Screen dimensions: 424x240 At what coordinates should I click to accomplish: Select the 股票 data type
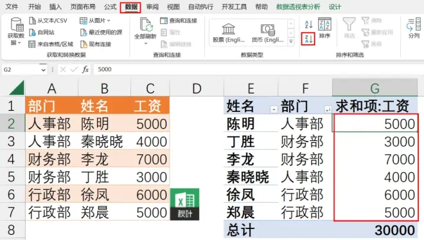(x=229, y=33)
